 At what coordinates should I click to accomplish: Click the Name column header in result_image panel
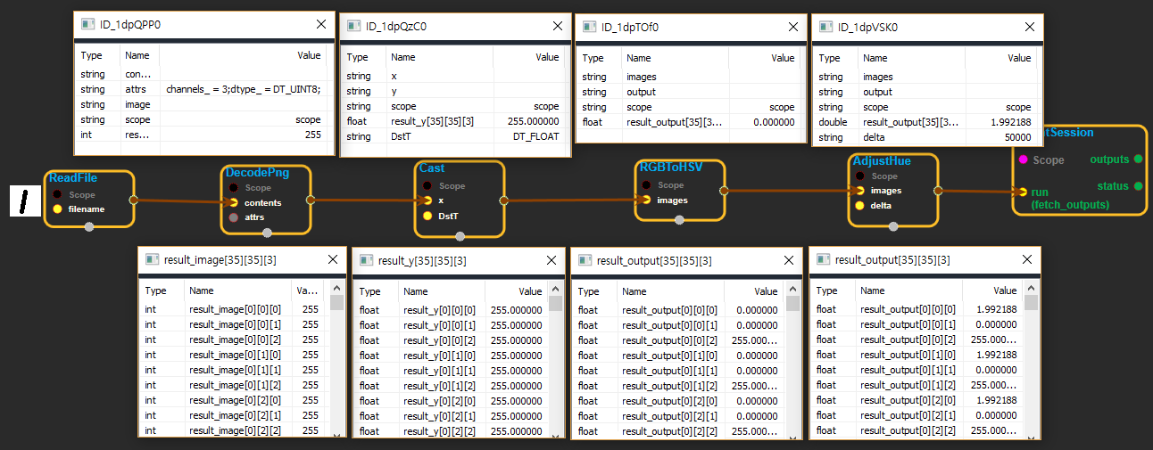click(x=201, y=290)
